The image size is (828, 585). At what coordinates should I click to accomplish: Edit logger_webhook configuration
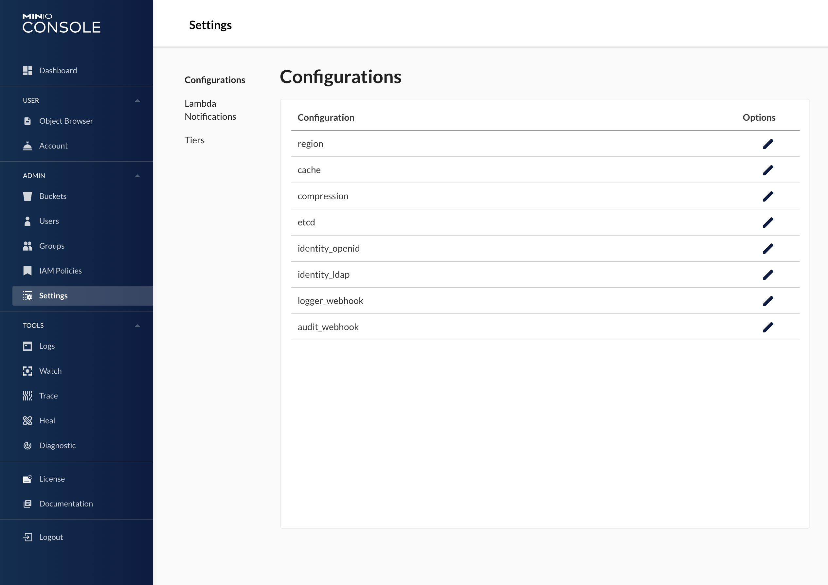tap(767, 301)
